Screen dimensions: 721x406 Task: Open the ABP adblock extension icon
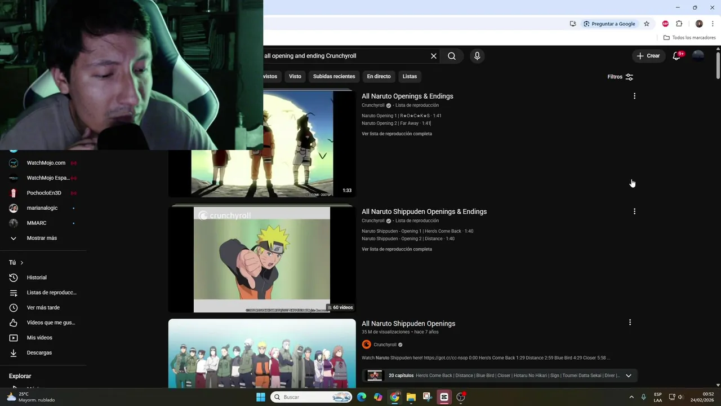click(x=665, y=24)
